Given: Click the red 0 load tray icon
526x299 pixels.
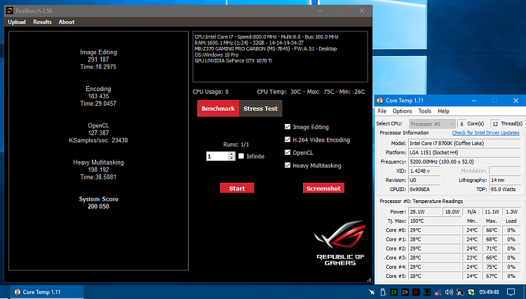Looking at the screenshot, I should pos(416,292).
